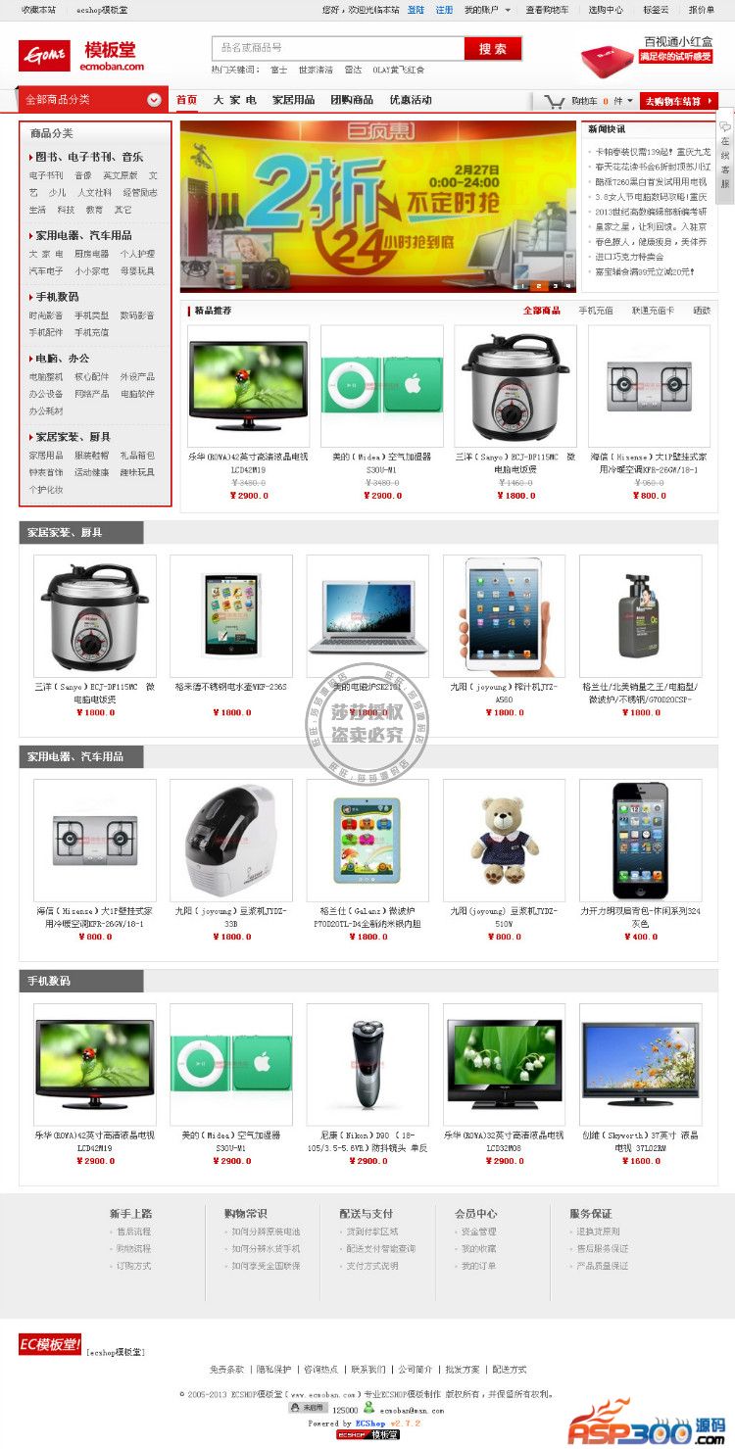Switch to 手机充值 recommended tab
Viewport: 735px width, 1449px height.
(595, 311)
